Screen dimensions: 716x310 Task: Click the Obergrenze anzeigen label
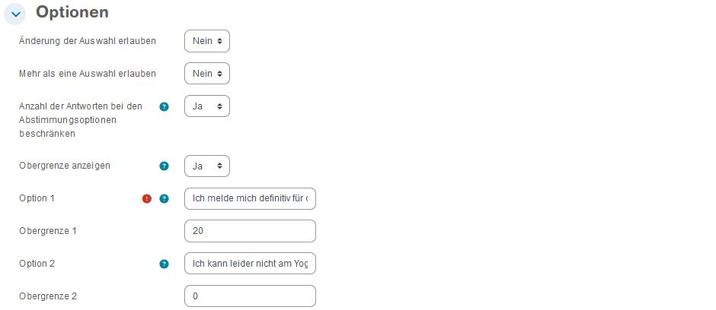[65, 166]
